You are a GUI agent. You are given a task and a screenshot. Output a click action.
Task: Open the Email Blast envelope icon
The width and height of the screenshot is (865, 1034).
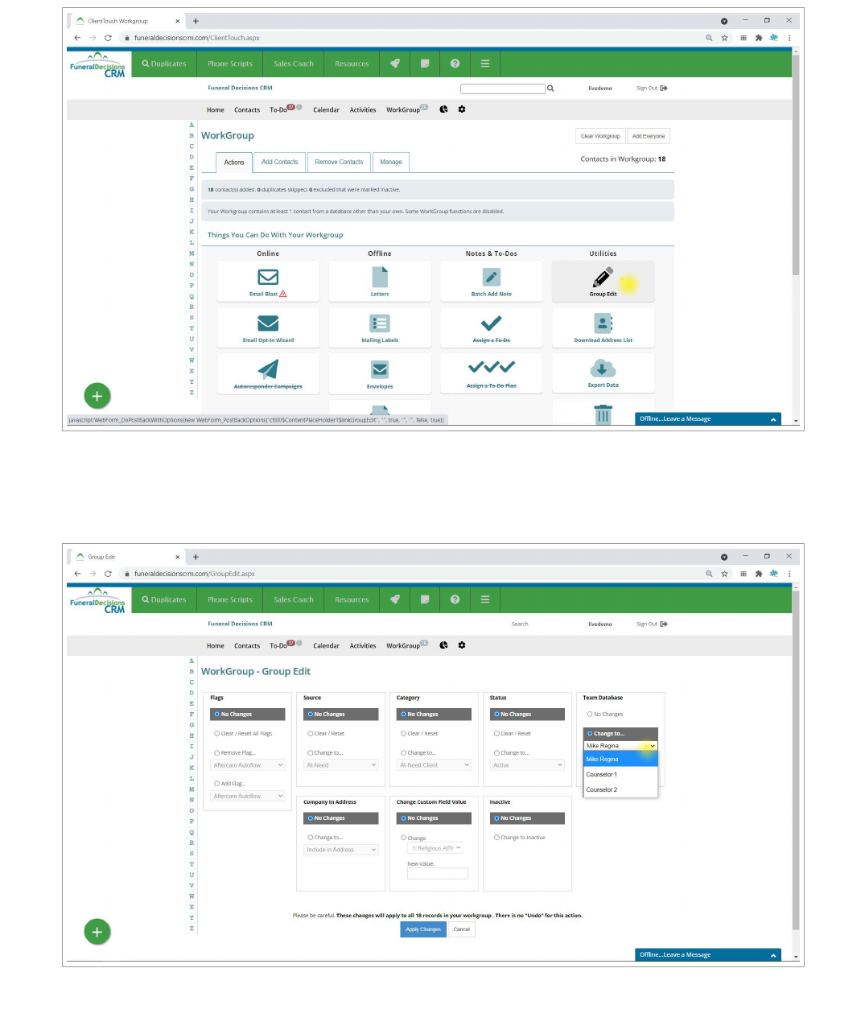coord(268,278)
